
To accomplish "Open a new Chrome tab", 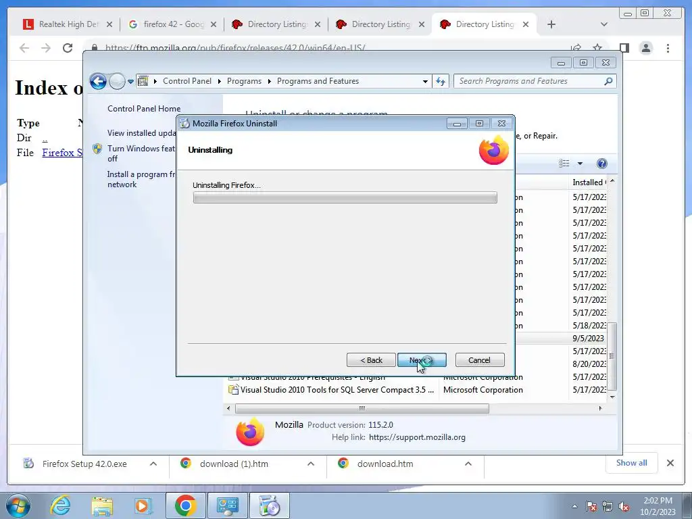I will [x=551, y=24].
